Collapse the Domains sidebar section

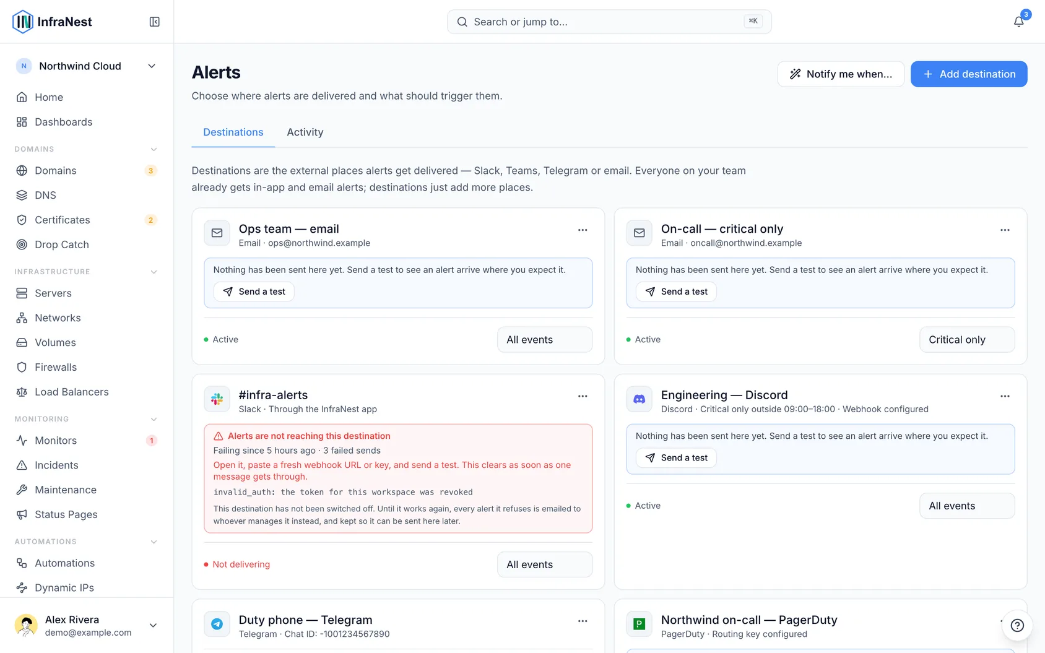154,149
